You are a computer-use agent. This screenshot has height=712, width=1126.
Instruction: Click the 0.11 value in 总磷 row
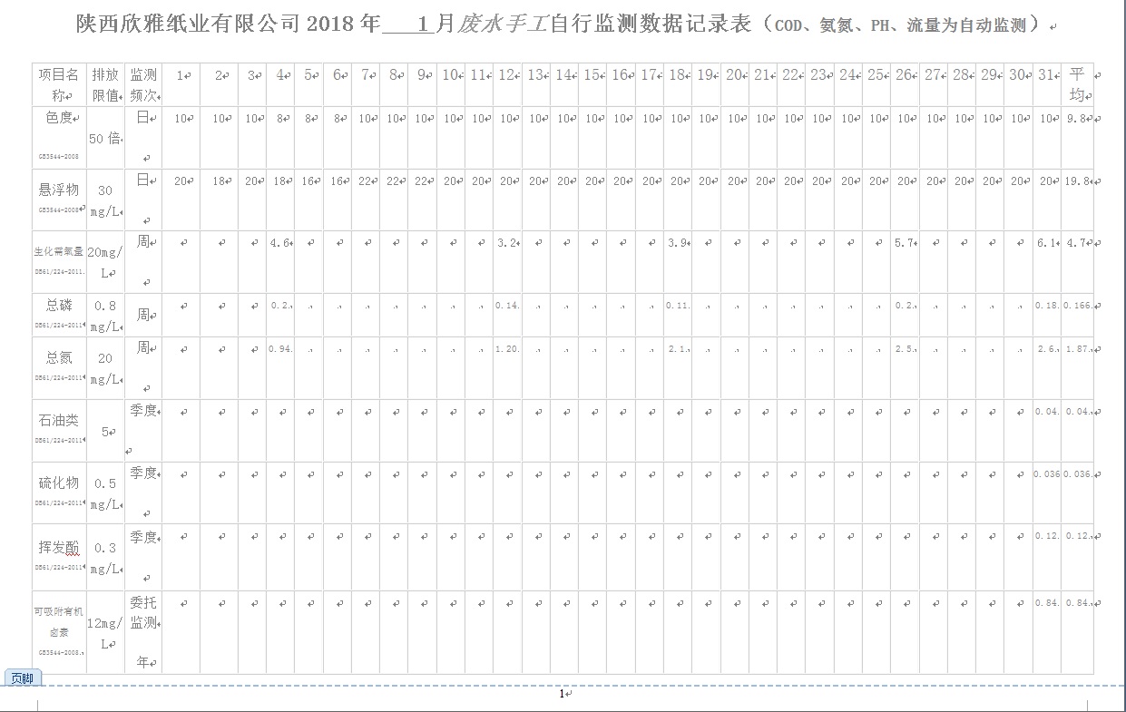(x=678, y=306)
